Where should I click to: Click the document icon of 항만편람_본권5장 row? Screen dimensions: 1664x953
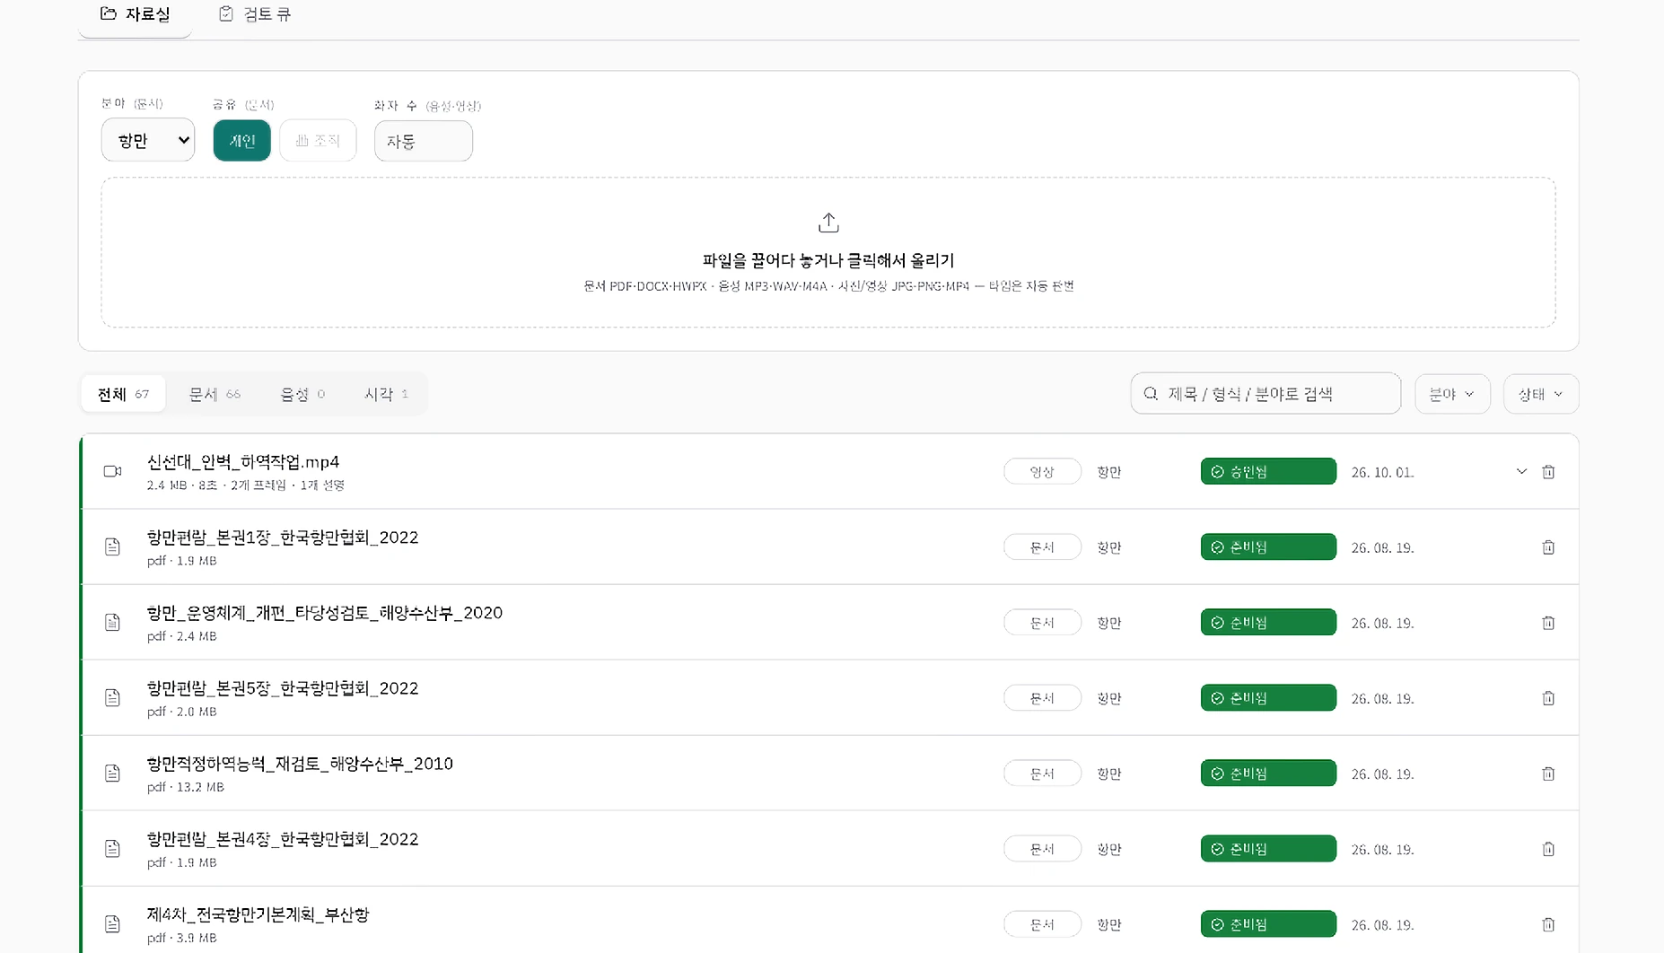pyautogui.click(x=112, y=697)
